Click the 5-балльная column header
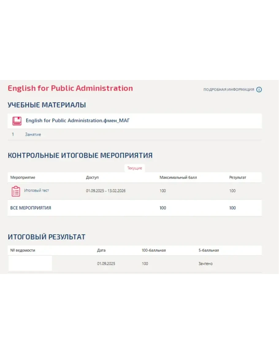The width and height of the screenshot is (279, 354). click(x=208, y=250)
